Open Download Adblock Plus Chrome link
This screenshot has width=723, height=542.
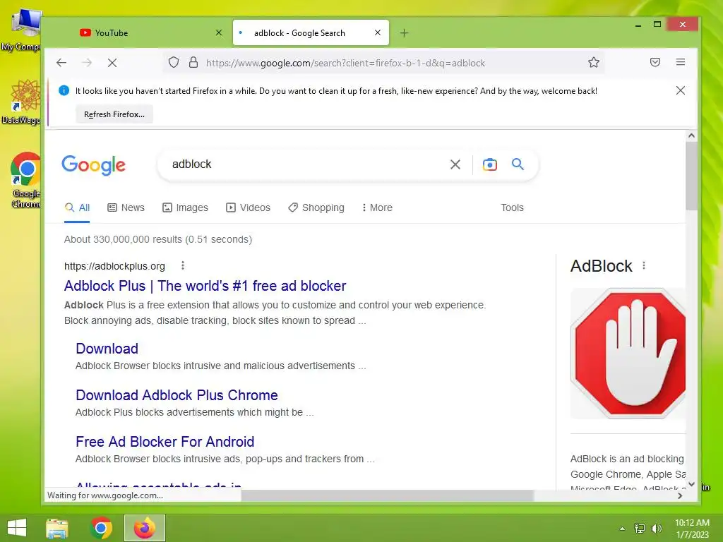pyautogui.click(x=177, y=395)
